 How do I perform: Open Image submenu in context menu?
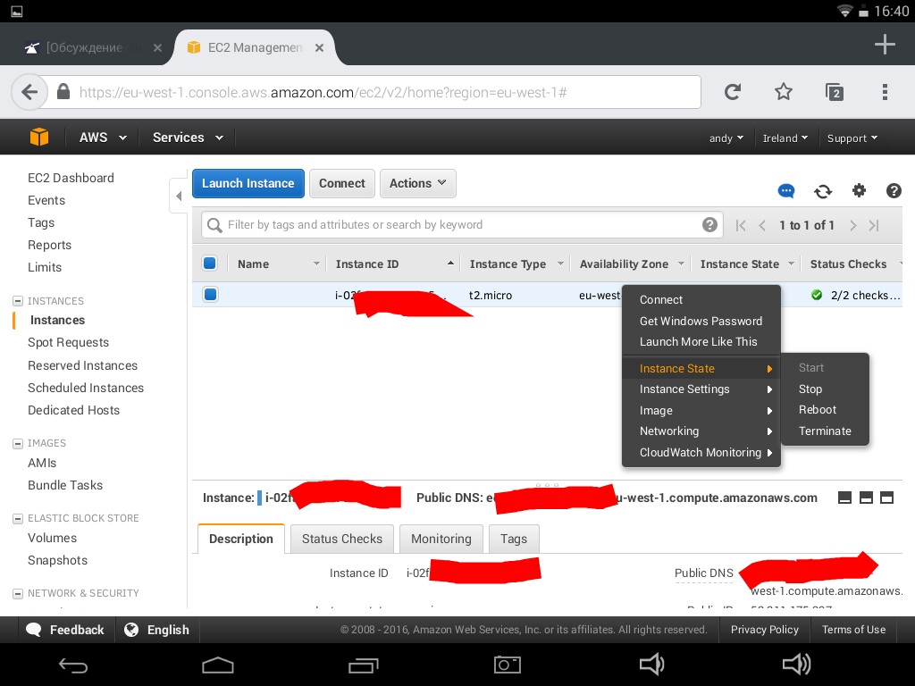(x=701, y=411)
